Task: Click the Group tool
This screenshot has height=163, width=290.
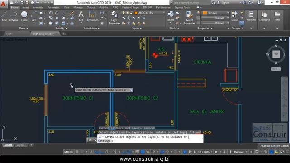Action: pos(235,16)
